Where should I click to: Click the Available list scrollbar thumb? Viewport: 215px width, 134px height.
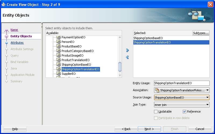pyautogui.click(x=120, y=67)
